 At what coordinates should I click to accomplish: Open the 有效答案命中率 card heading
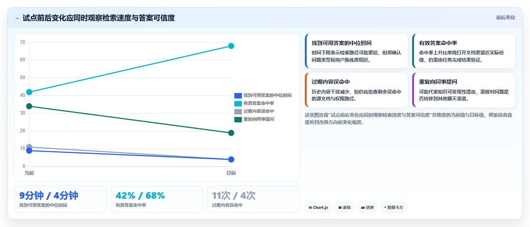[x=438, y=43]
